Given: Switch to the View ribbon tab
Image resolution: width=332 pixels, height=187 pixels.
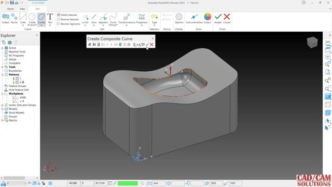Looking at the screenshot, I should [22, 9].
